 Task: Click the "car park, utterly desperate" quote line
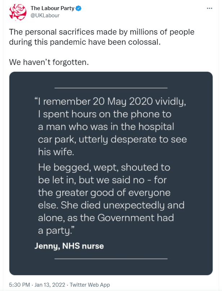tap(112, 140)
